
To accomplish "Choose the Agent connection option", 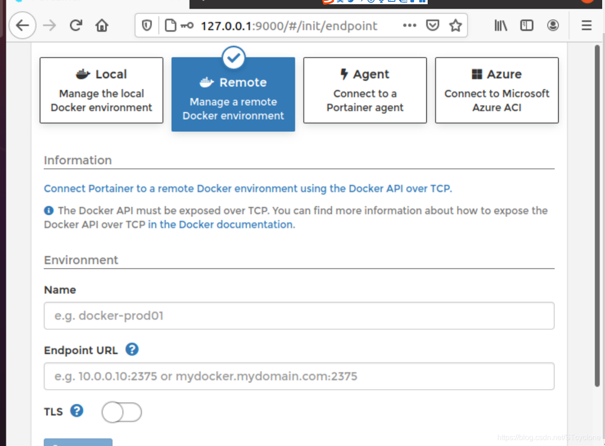I will pos(365,90).
